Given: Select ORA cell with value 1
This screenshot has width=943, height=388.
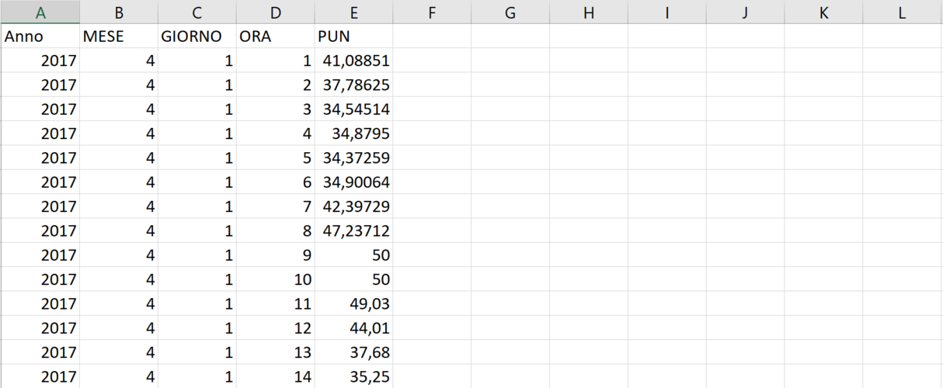Looking at the screenshot, I should click(x=276, y=61).
